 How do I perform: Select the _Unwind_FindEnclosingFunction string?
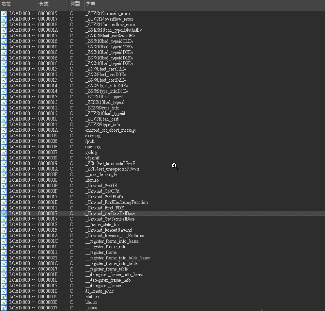pyautogui.click(x=117, y=202)
